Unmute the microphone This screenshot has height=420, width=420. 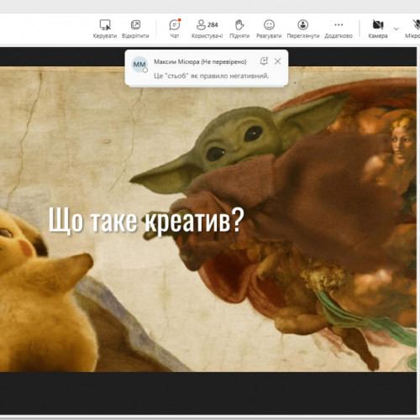coord(414,29)
